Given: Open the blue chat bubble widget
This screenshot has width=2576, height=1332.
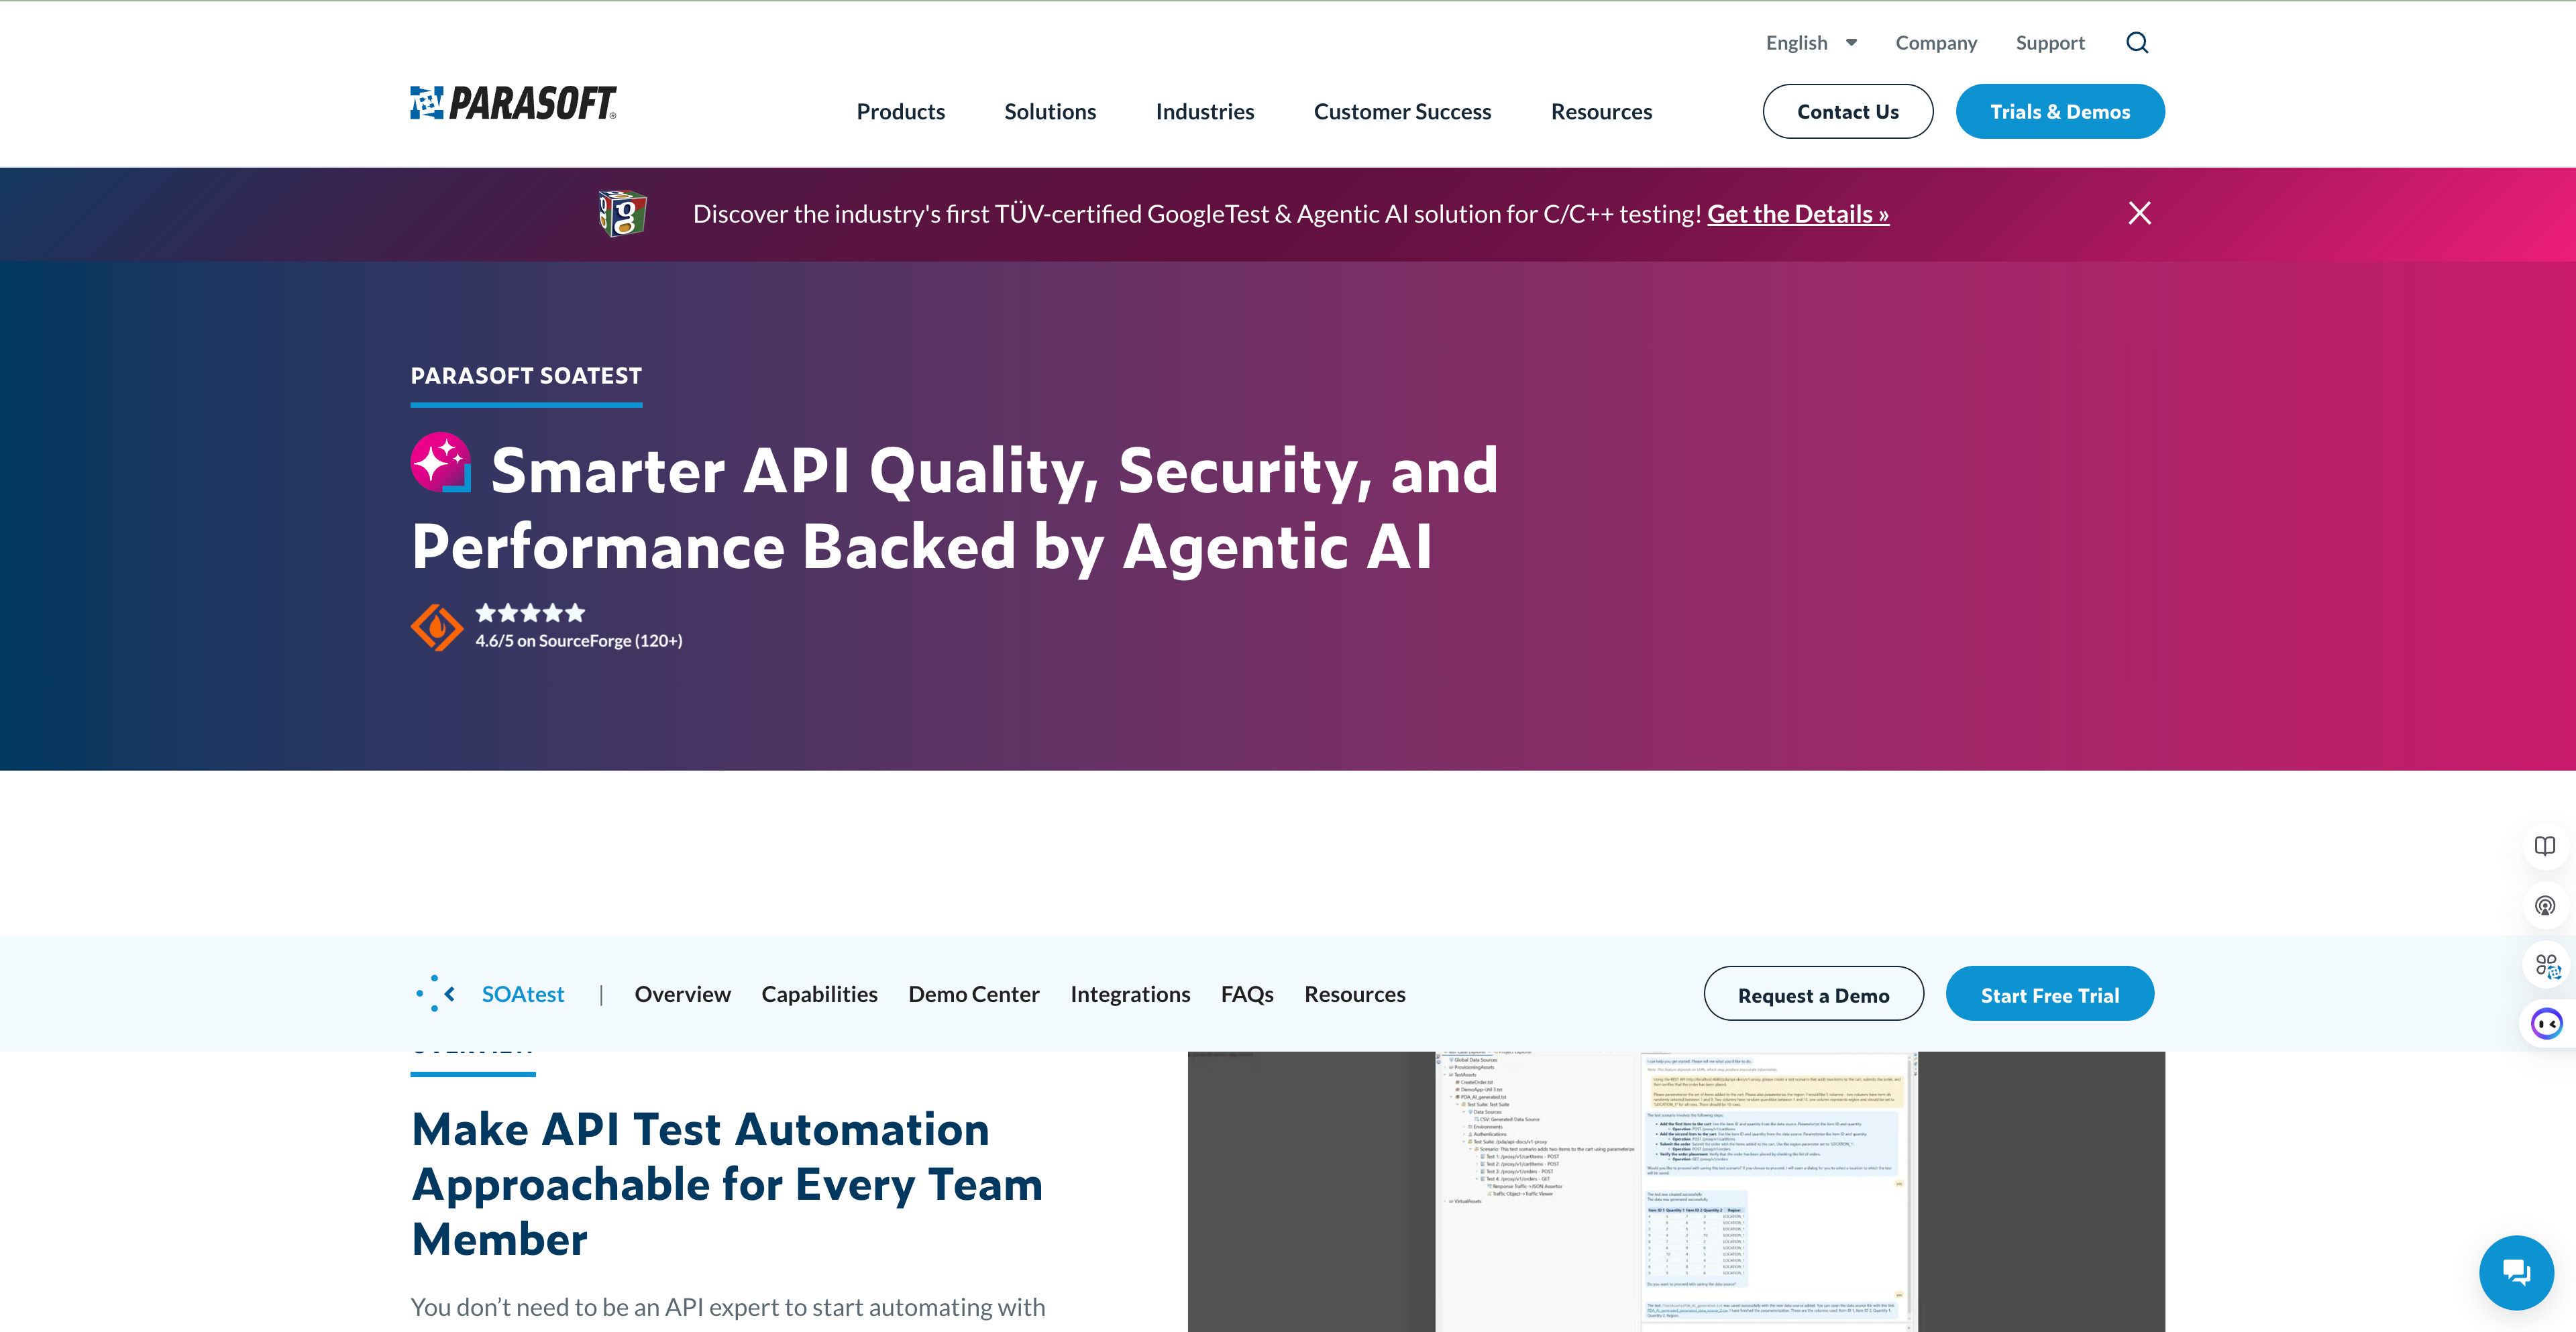Looking at the screenshot, I should pyautogui.click(x=2516, y=1272).
